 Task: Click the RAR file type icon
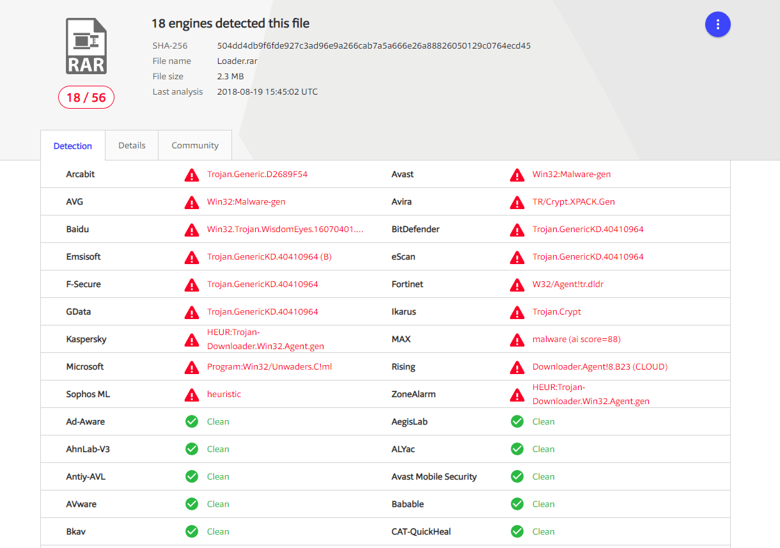(86, 46)
